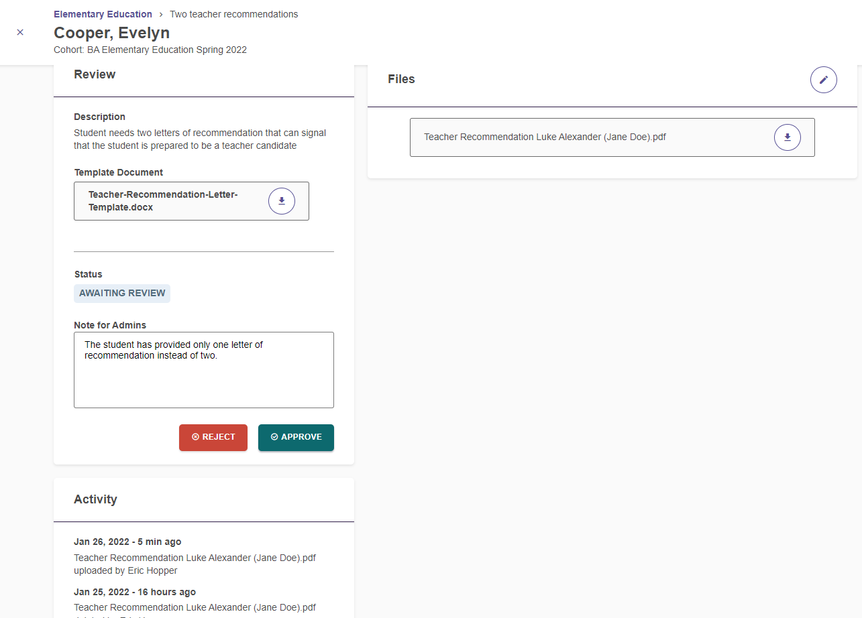The height and width of the screenshot is (618, 862).
Task: Click the reject circle icon inside REJECT button
Action: click(x=195, y=437)
